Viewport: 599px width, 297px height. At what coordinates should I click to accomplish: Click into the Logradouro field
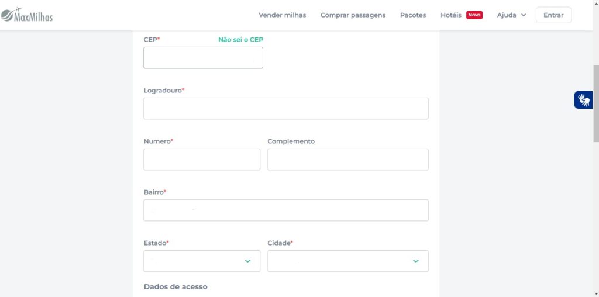[285, 109]
